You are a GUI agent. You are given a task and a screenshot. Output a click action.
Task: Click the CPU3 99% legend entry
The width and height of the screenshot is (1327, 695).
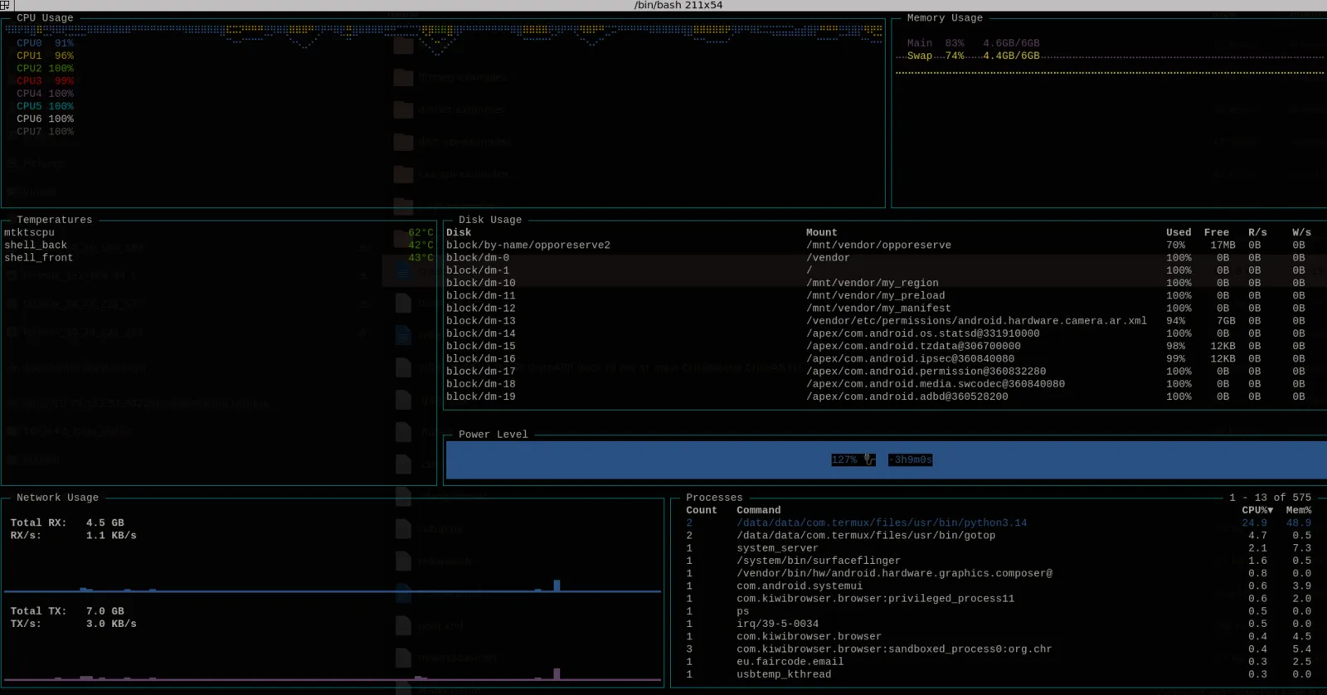tap(45, 80)
